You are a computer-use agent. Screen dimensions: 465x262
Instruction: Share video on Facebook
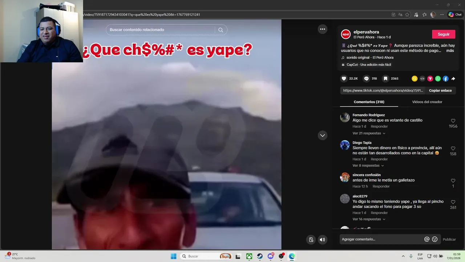tap(445, 79)
